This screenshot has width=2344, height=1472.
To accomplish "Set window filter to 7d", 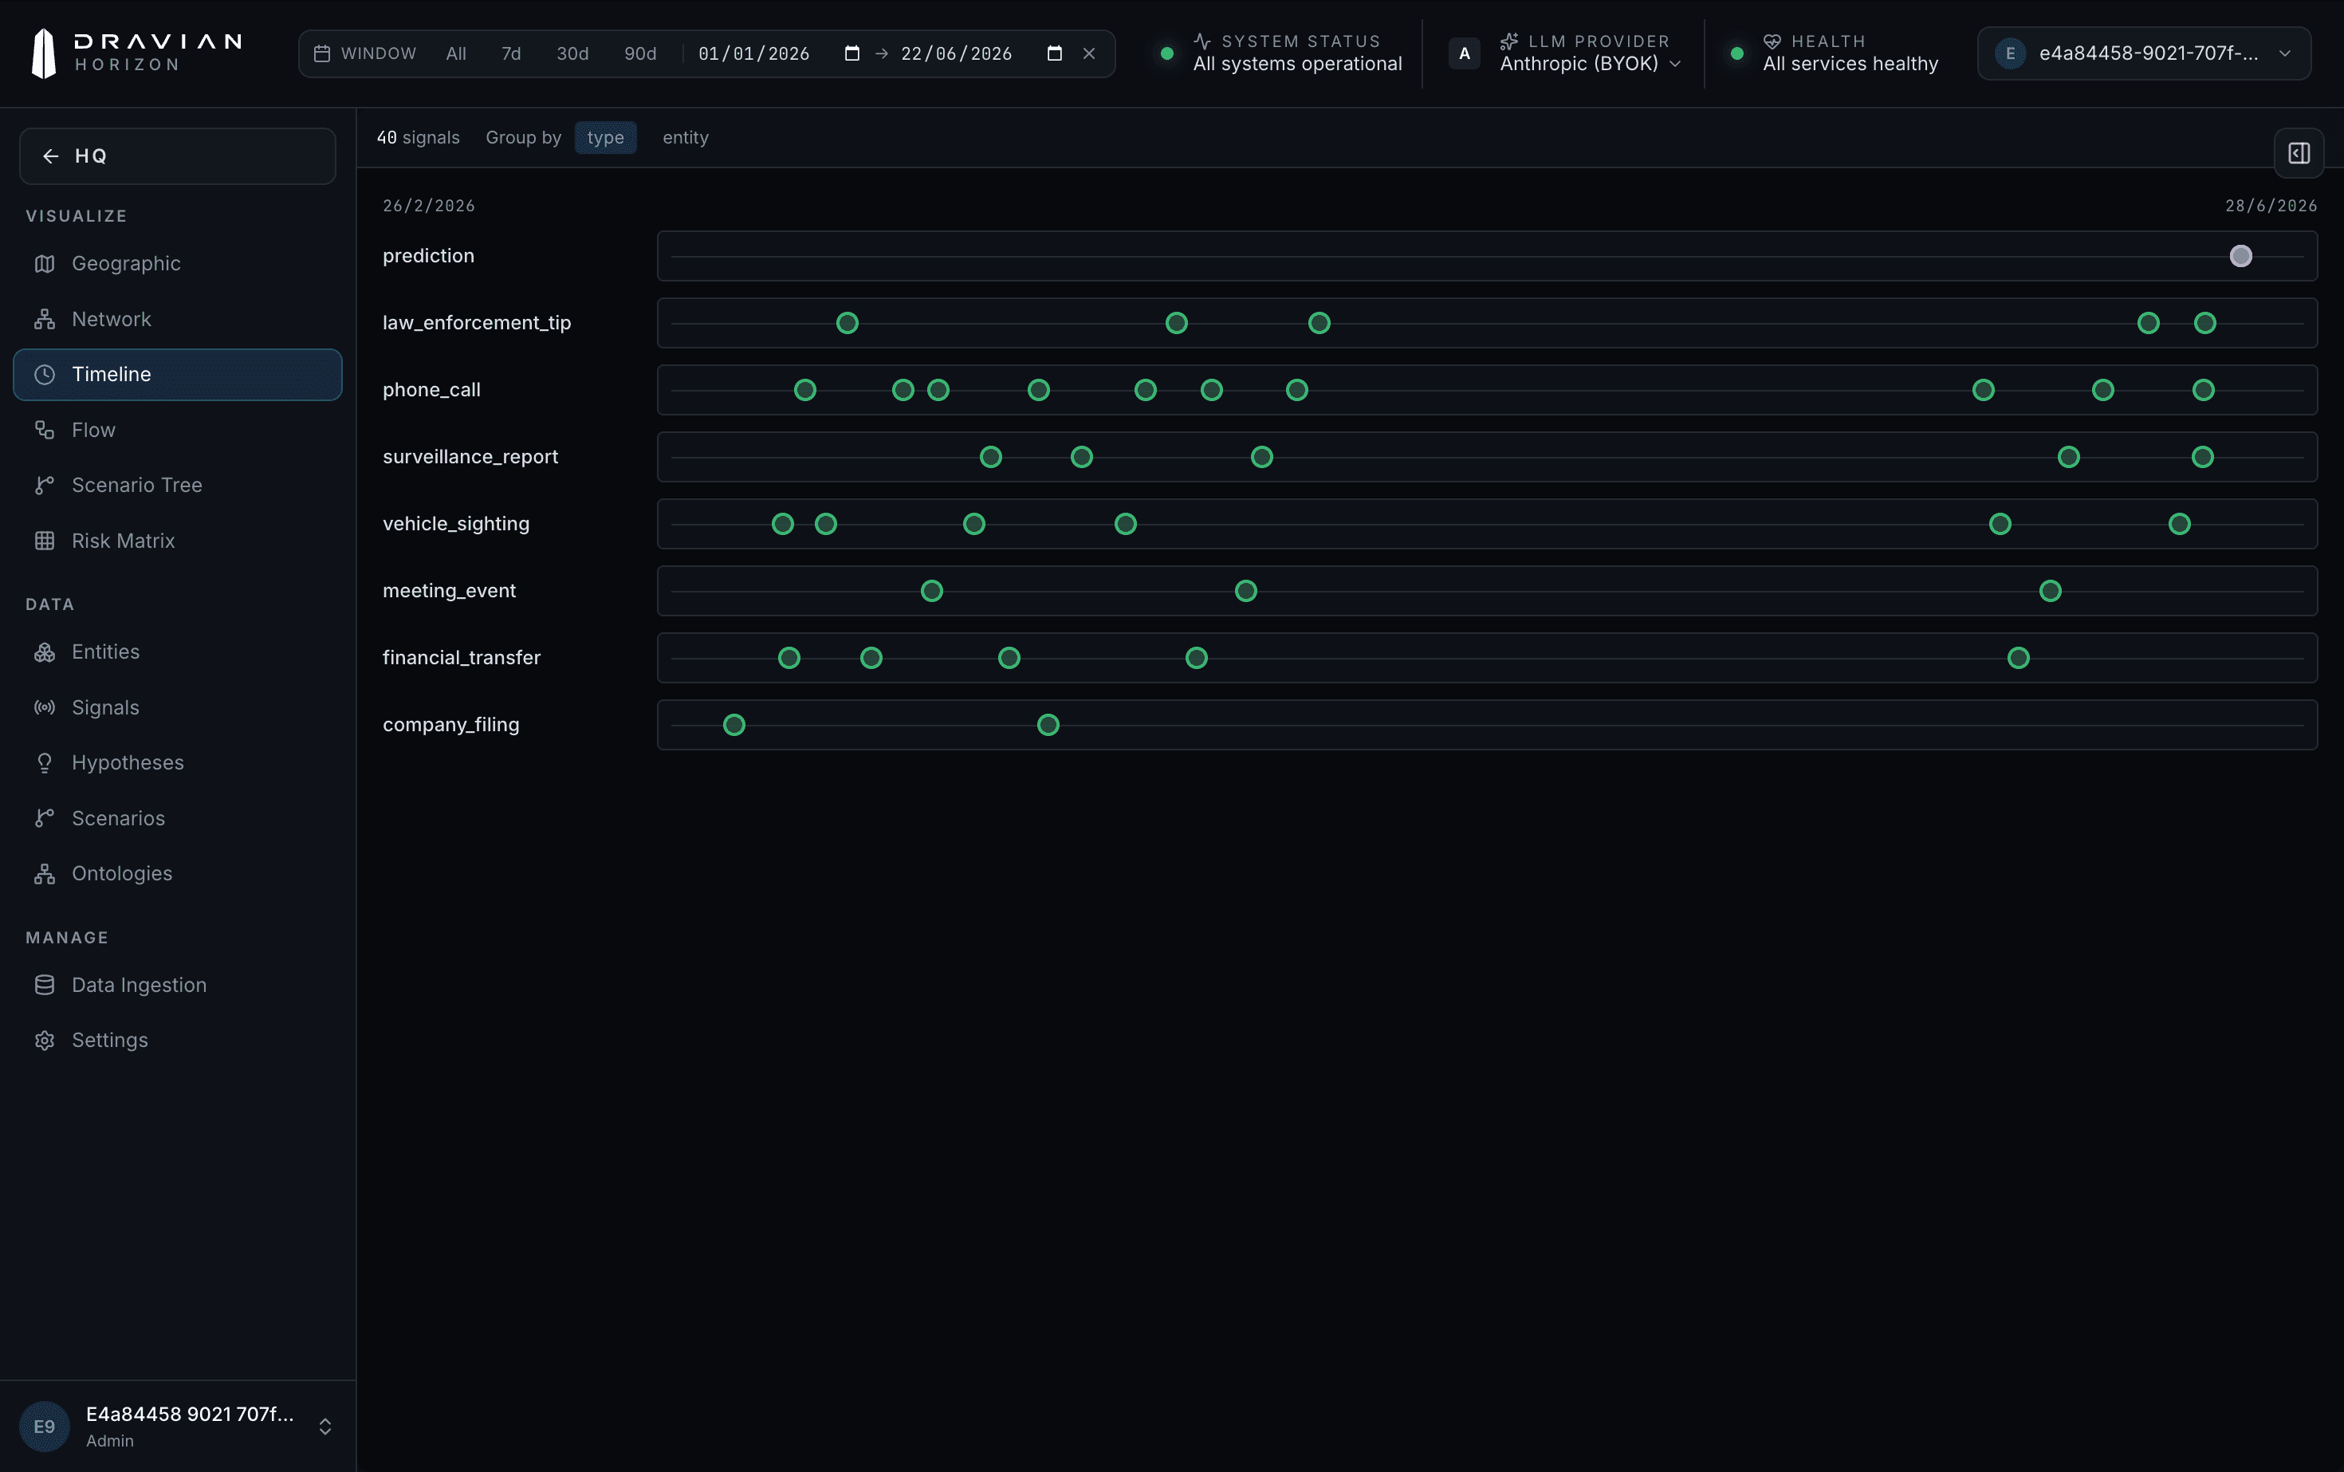I will click(x=511, y=53).
